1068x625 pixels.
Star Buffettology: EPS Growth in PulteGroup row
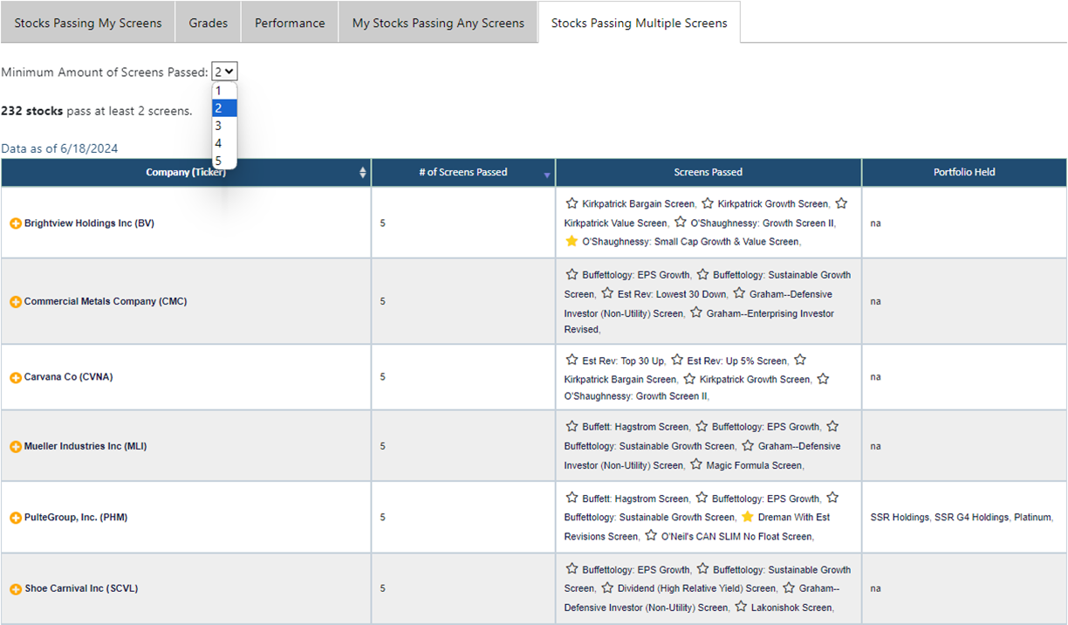pos(702,498)
